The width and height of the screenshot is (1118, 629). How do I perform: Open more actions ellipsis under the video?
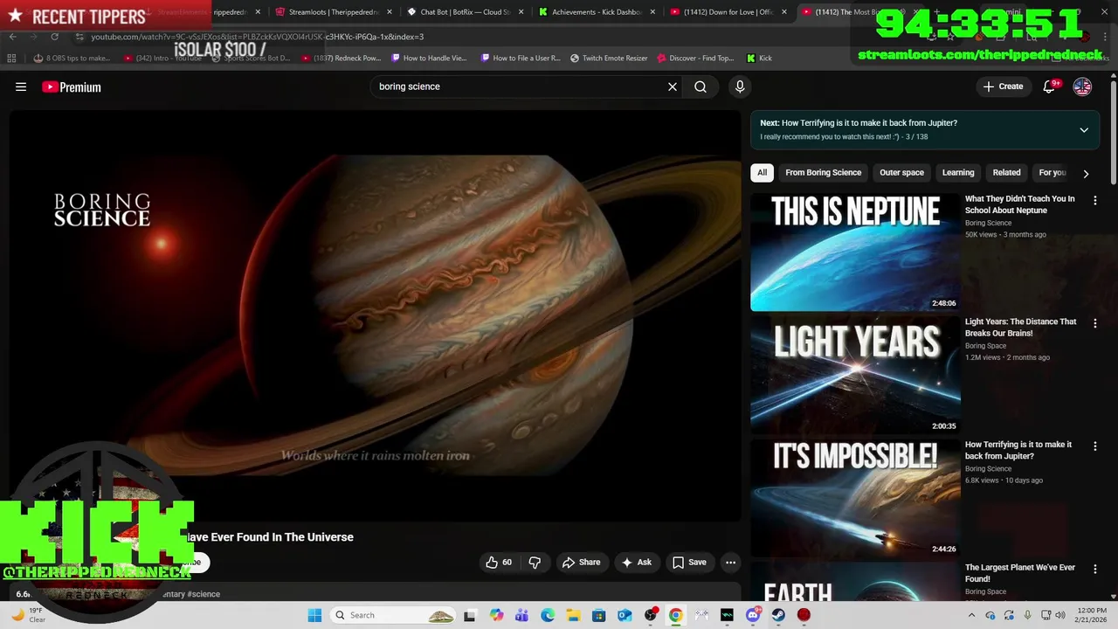(731, 563)
